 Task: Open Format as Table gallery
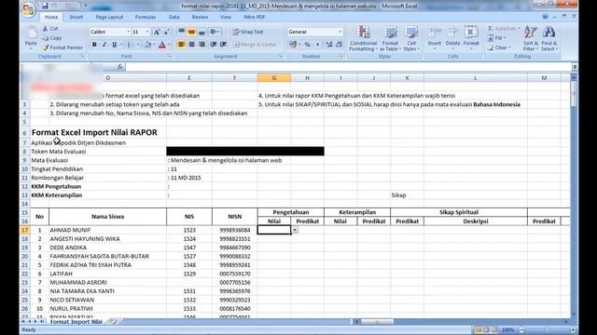(x=390, y=38)
